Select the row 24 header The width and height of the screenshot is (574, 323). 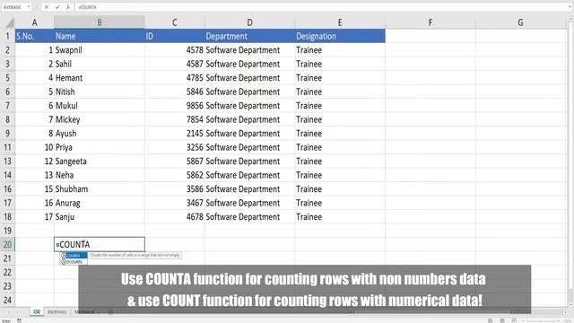coord(7,300)
